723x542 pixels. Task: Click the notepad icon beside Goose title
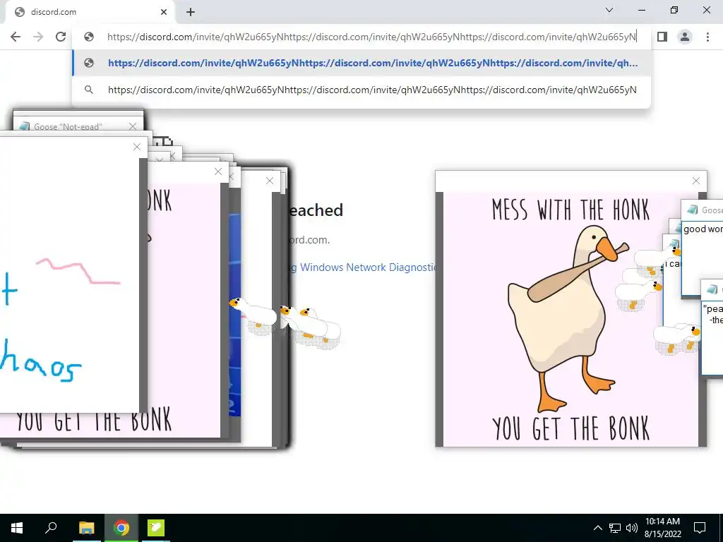point(692,210)
